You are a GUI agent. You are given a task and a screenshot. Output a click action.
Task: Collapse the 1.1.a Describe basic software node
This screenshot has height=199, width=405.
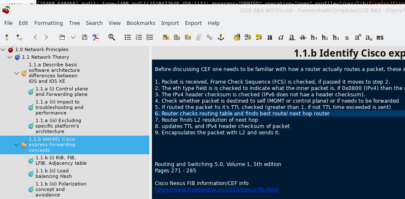click(17, 73)
